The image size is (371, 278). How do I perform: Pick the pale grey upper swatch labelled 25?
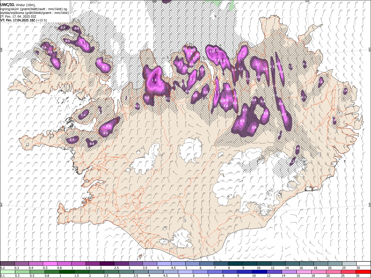point(349,264)
